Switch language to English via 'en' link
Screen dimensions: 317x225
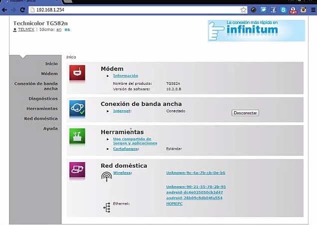pyautogui.click(x=58, y=29)
